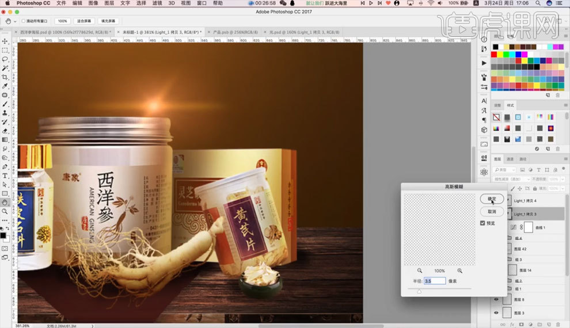Open the 文件 menu
Screen dimensions: 570x328
coord(62,3)
